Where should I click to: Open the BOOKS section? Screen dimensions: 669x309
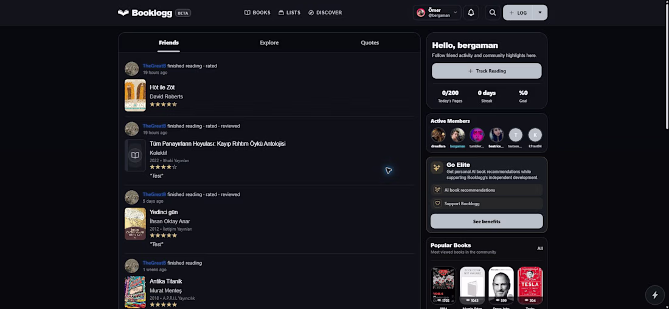(x=257, y=13)
